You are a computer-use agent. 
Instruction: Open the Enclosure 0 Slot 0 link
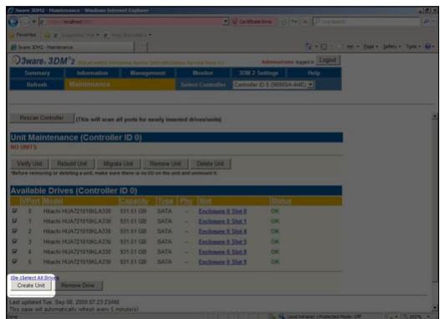pyautogui.click(x=223, y=211)
